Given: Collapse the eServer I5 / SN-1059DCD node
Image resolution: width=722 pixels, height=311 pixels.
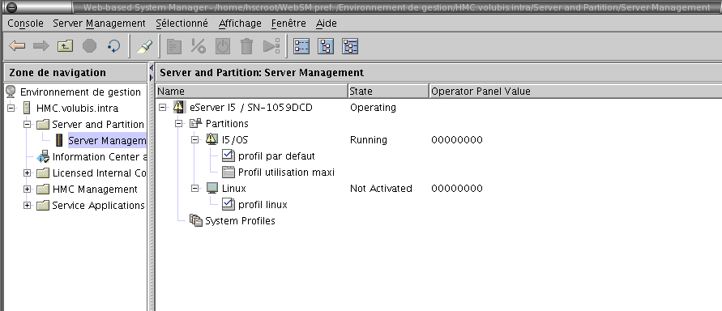Looking at the screenshot, I should point(162,107).
